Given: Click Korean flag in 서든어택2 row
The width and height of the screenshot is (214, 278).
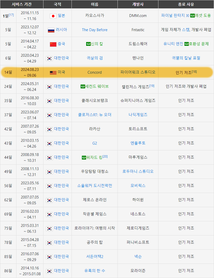Looking at the screenshot, I should 49,257.
